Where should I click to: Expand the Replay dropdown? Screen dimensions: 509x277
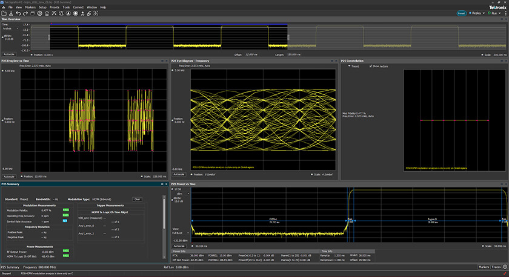point(484,13)
